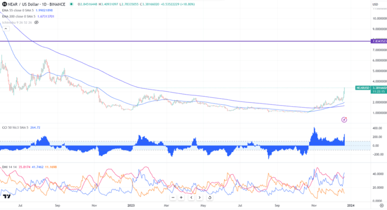387x210 pixels.
Task: Click the NEAR symbol logo icon
Action: point(4,4)
